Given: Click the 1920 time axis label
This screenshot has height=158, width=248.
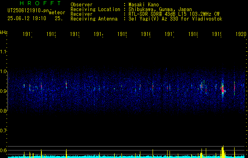Looking at the screenshot, I should 241,34.
